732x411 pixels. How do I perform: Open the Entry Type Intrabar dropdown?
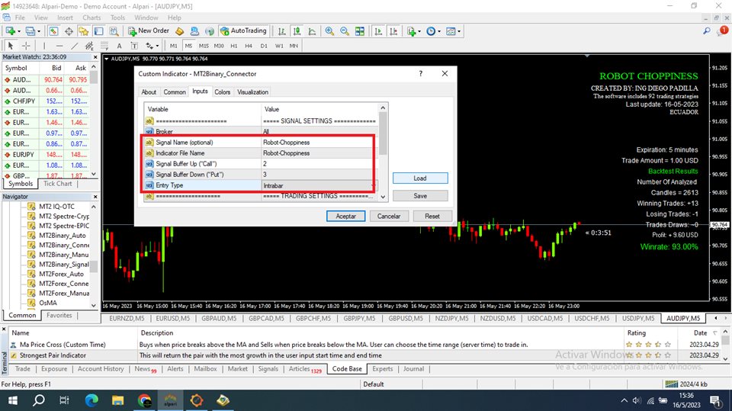tap(319, 185)
